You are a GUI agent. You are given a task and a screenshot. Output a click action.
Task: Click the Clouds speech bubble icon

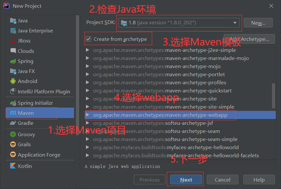click(x=13, y=51)
